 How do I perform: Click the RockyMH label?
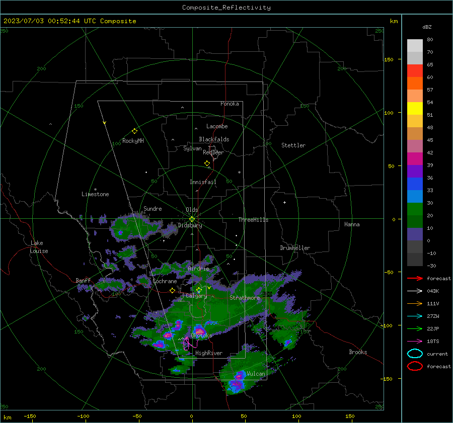point(133,141)
